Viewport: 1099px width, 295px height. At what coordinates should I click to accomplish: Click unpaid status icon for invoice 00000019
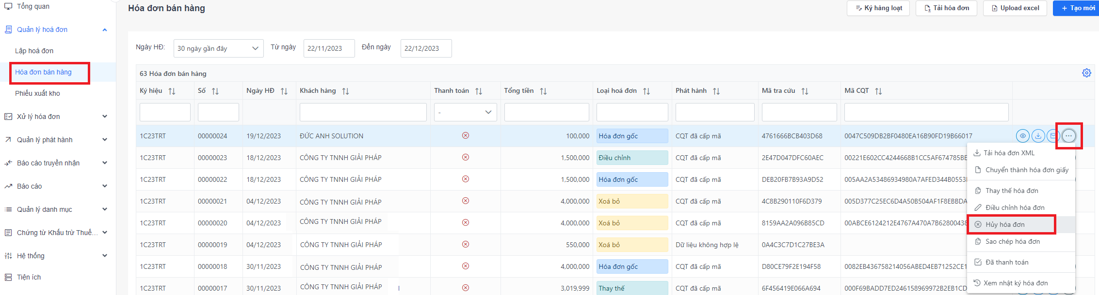pyautogui.click(x=466, y=244)
